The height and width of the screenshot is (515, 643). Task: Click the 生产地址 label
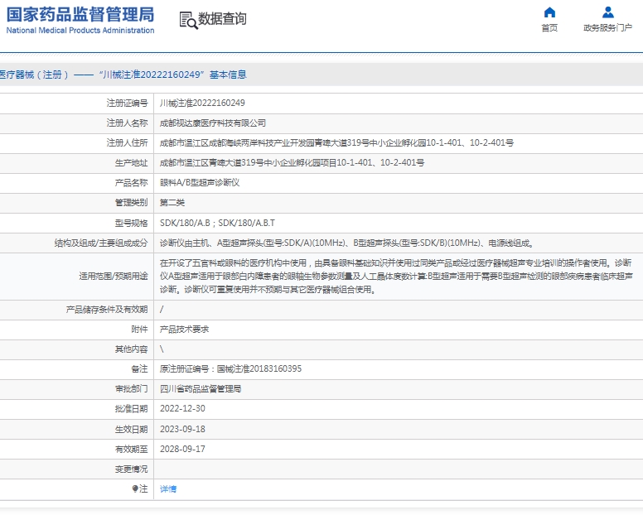[131, 162]
